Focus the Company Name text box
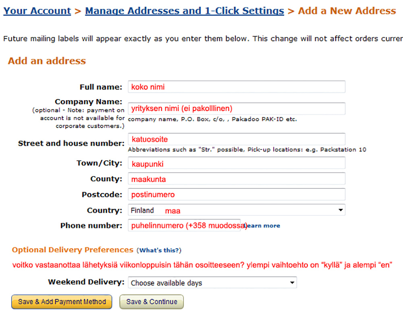403x321 pixels. tap(237, 108)
